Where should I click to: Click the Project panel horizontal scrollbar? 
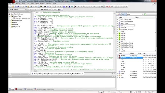[20, 74]
